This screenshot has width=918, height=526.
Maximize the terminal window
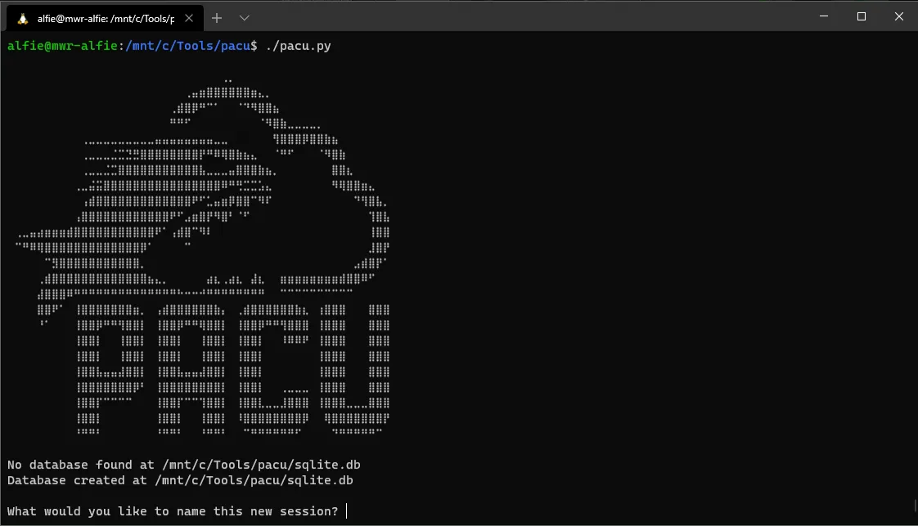coord(862,16)
